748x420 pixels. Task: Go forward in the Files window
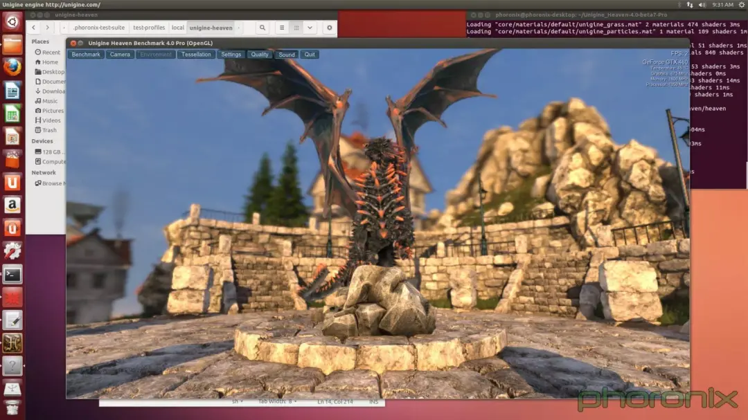coord(47,28)
